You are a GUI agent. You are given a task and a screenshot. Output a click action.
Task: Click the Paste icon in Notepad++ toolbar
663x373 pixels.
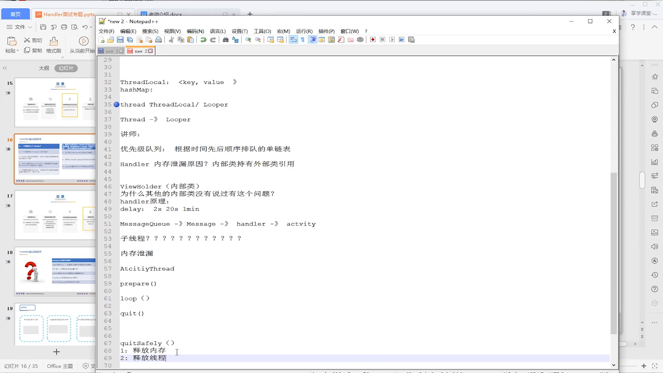click(190, 40)
